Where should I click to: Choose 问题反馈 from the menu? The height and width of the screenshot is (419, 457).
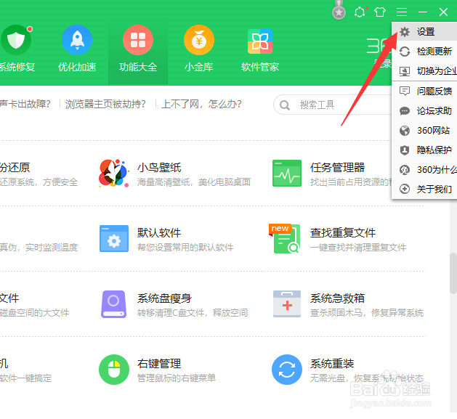(x=424, y=91)
